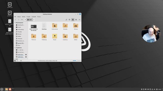Open the Edycja menu
The height and width of the screenshot is (91, 163).
click(x=19, y=17)
